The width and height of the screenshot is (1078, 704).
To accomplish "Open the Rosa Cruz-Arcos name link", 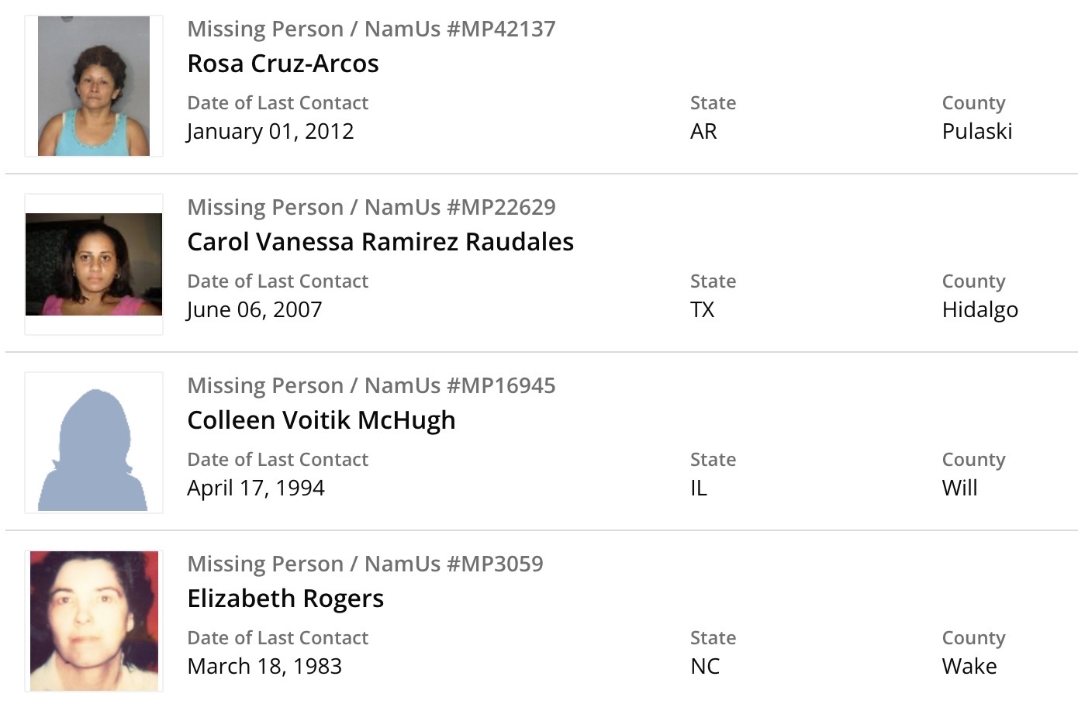I will [x=283, y=64].
